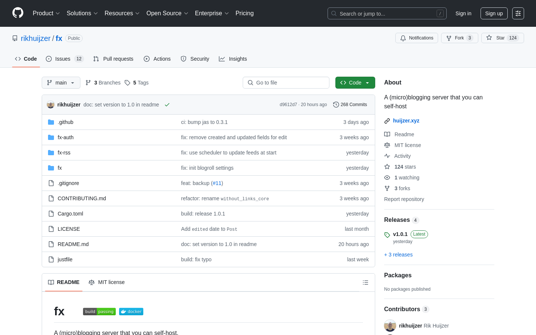Switch to the Actions tab

pos(157,59)
